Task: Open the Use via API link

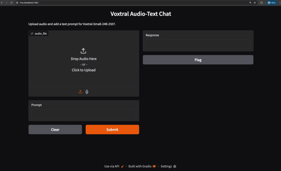Action: click(x=114, y=166)
